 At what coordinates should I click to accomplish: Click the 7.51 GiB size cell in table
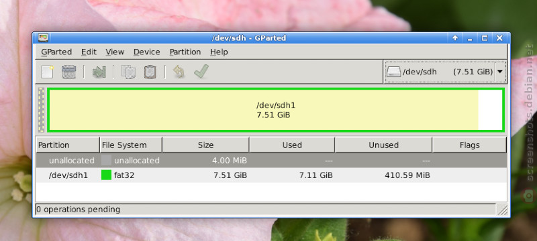click(x=230, y=175)
